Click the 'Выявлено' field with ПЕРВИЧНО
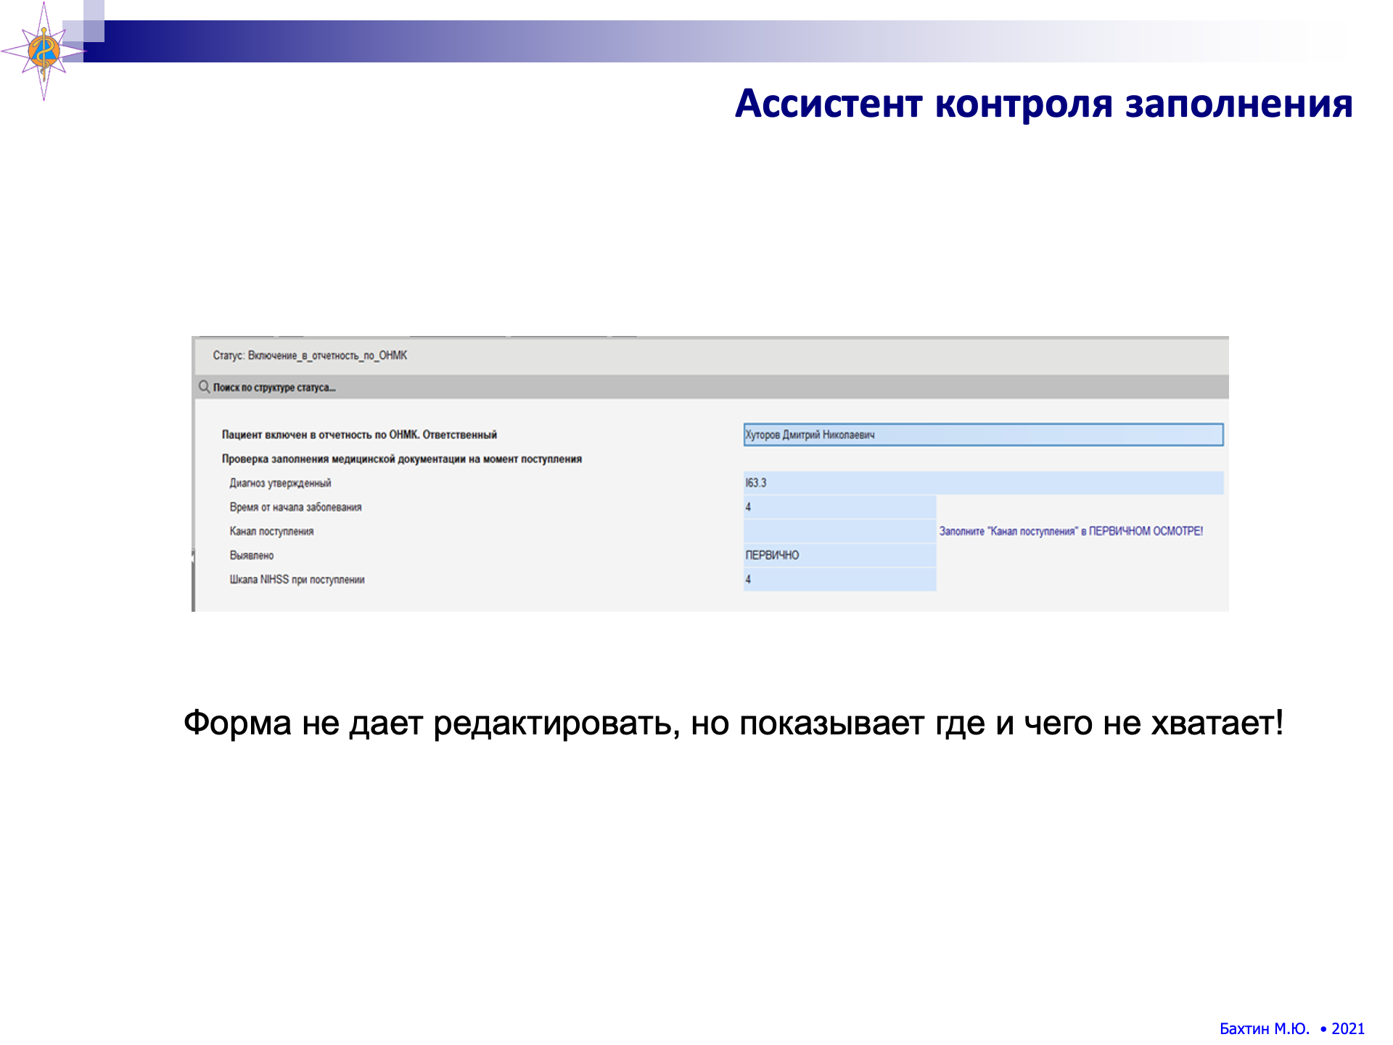1393x1045 pixels. pos(839,555)
